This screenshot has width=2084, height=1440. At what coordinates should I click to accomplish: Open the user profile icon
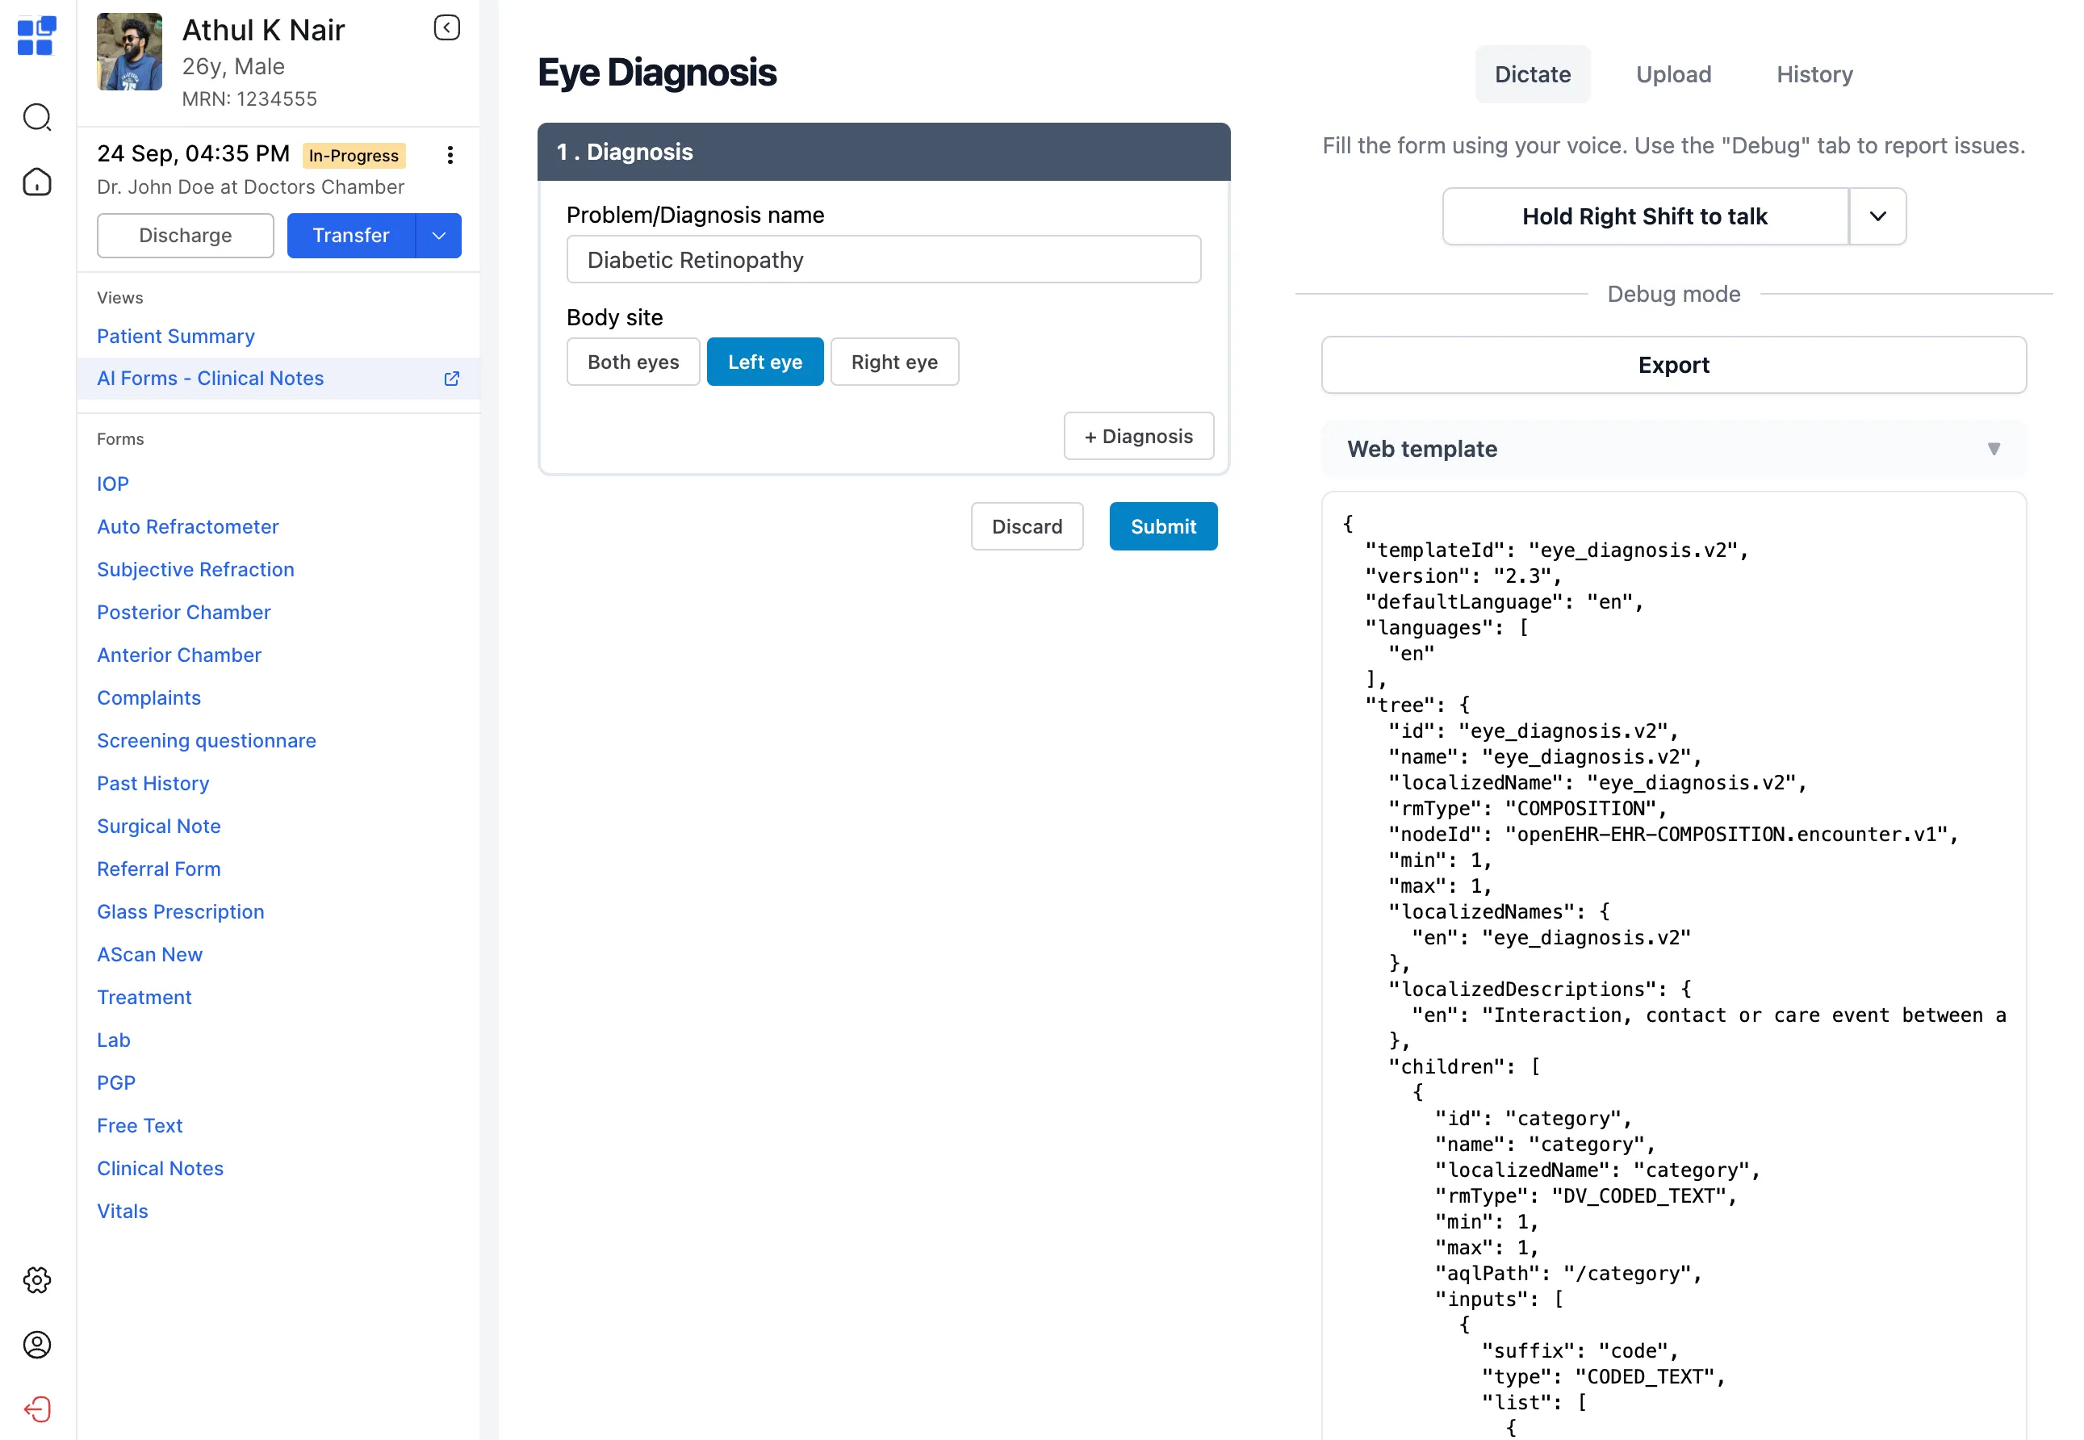click(36, 1345)
